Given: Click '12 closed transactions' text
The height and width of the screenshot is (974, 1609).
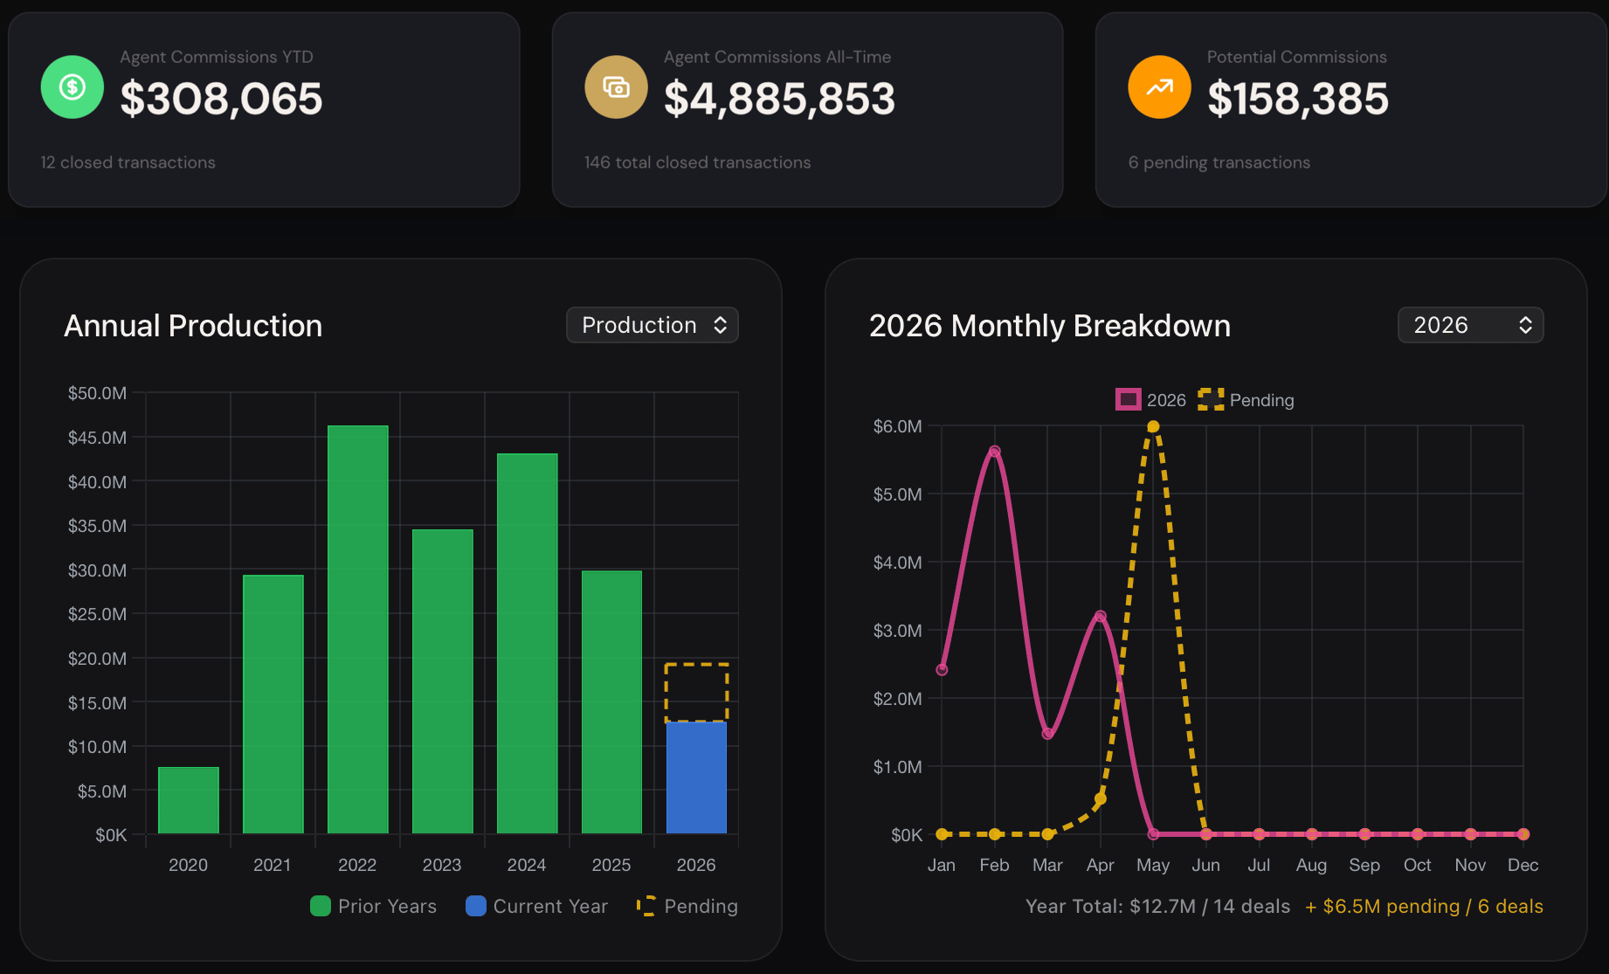Looking at the screenshot, I should 128,162.
